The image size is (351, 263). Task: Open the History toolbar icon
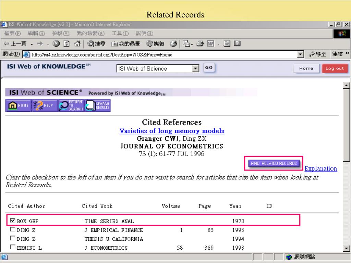tap(173, 43)
